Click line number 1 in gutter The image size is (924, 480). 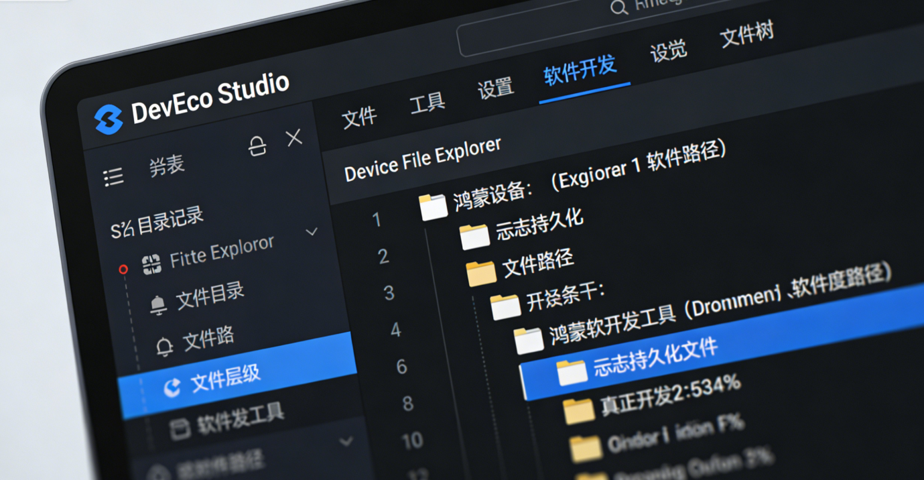point(377,219)
